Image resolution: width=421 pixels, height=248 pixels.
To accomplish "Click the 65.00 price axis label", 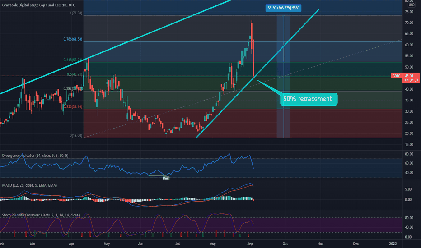I will (409, 34).
